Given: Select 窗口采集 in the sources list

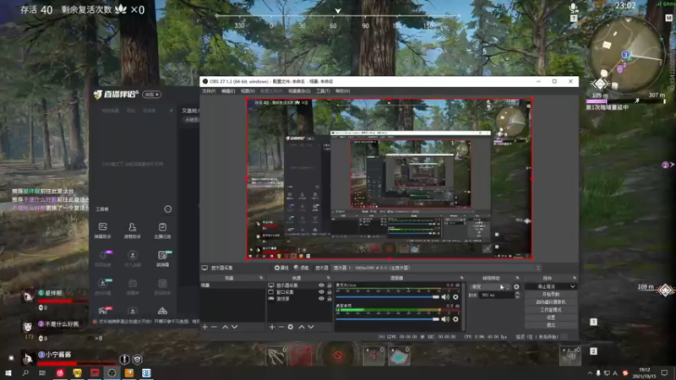Looking at the screenshot, I should pos(285,291).
